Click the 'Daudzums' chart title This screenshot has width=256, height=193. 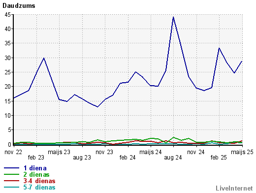19,6
